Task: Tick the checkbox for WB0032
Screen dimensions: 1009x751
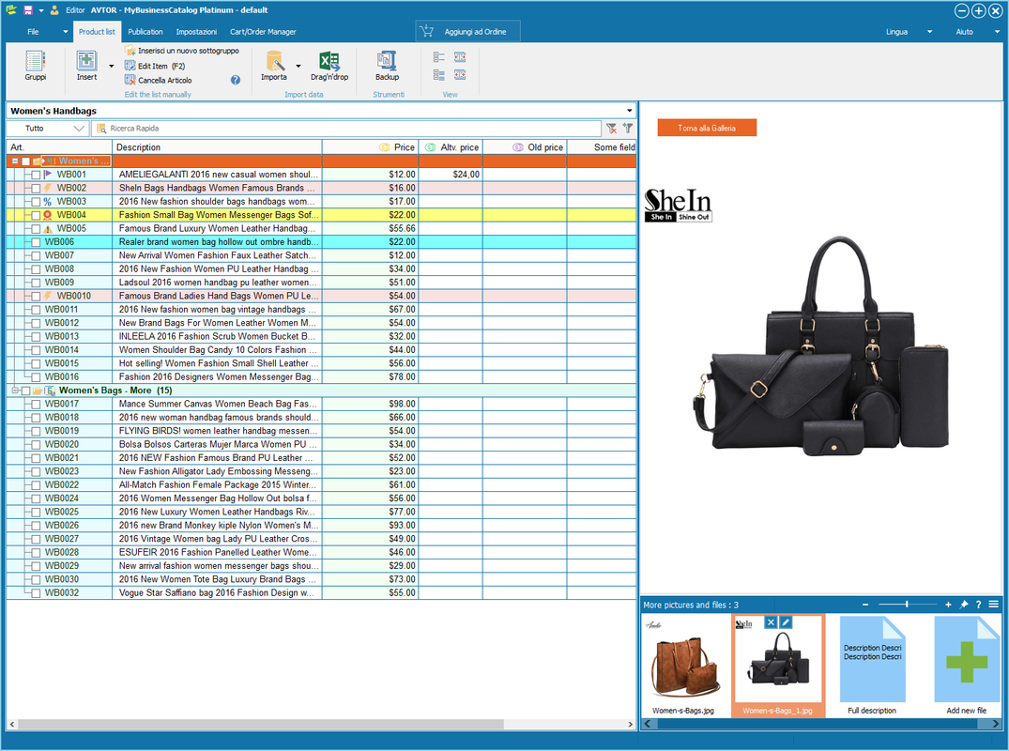Action: (x=36, y=593)
